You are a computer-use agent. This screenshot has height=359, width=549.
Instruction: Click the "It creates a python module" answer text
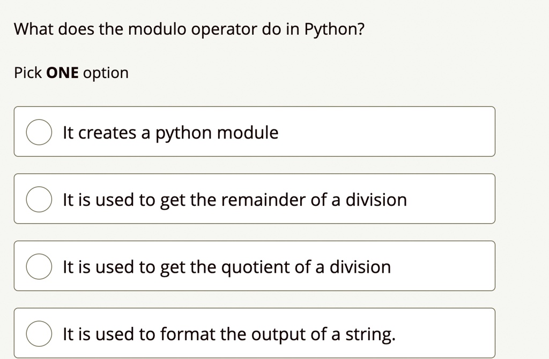[170, 133]
